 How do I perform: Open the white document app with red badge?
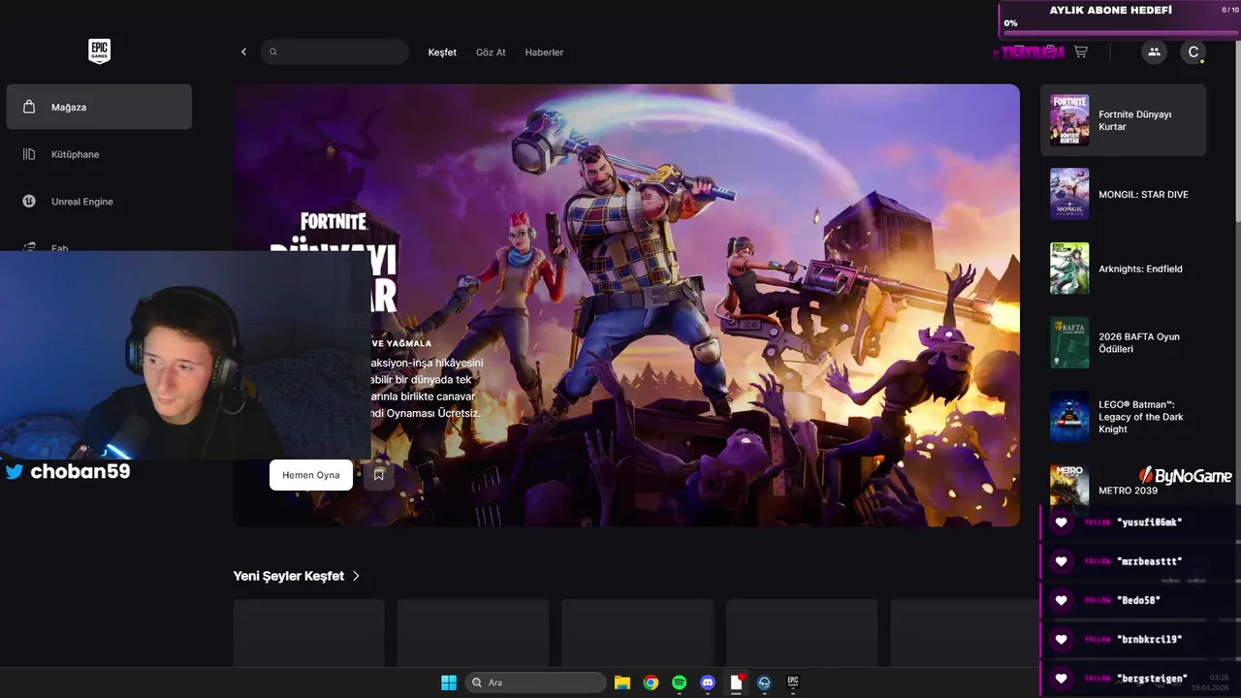pyautogui.click(x=737, y=682)
